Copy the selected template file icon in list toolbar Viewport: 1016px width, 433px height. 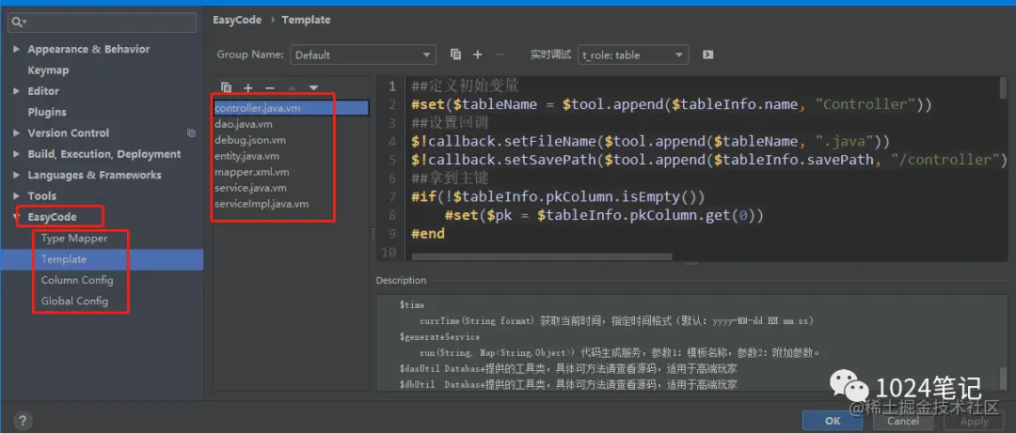click(x=226, y=87)
